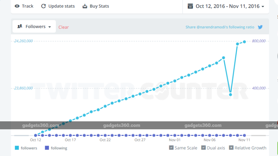Viewport: 278px width, 156px height.
Task: Expand the Oct 12 - Nov 11 date range dropdown arrow
Action: (x=263, y=7)
